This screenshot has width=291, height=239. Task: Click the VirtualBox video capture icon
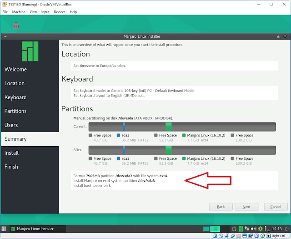(251, 236)
